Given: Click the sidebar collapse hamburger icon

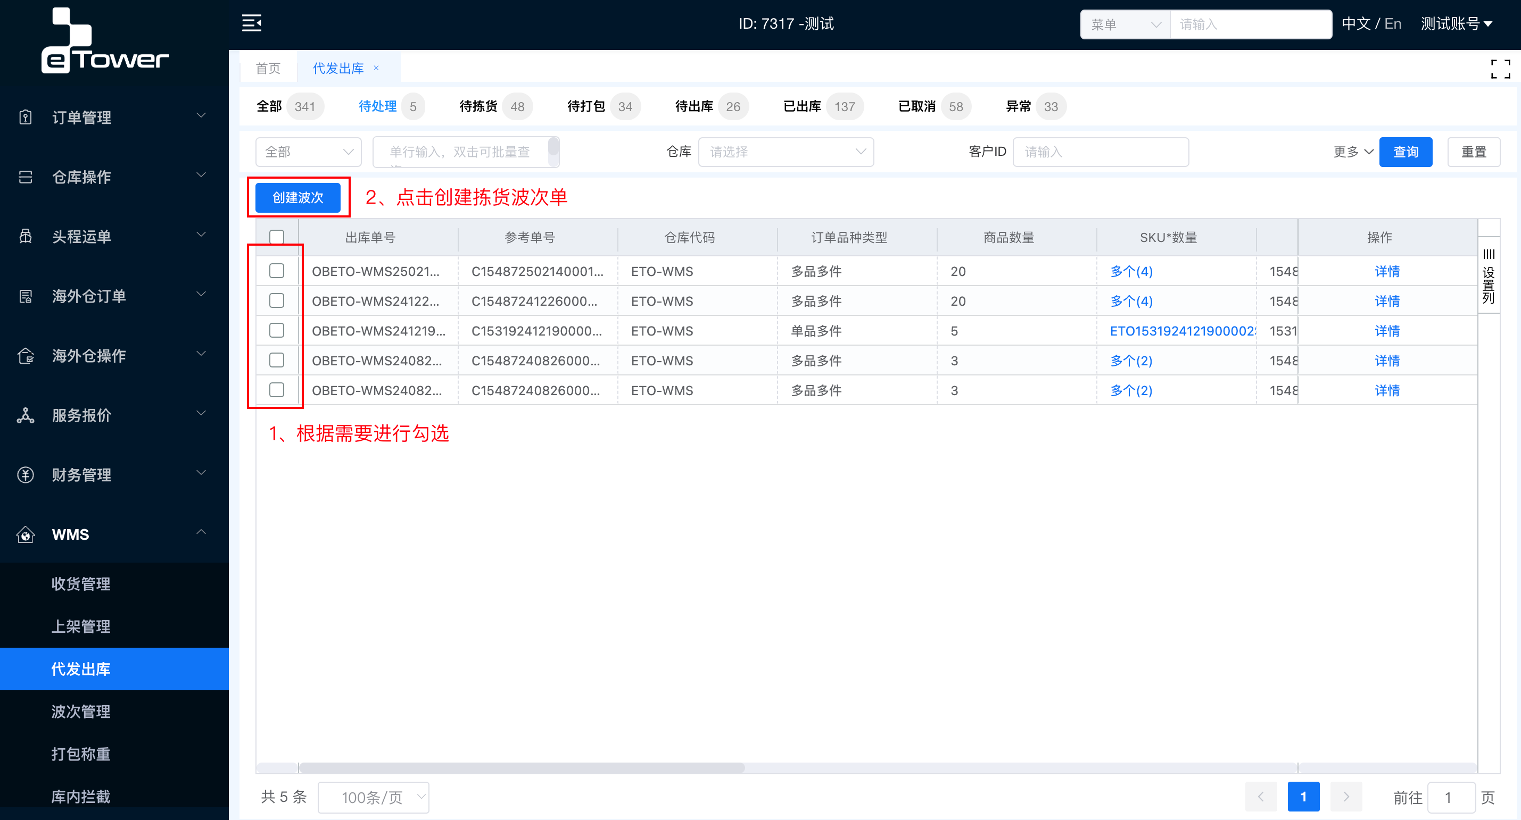Looking at the screenshot, I should click(252, 23).
